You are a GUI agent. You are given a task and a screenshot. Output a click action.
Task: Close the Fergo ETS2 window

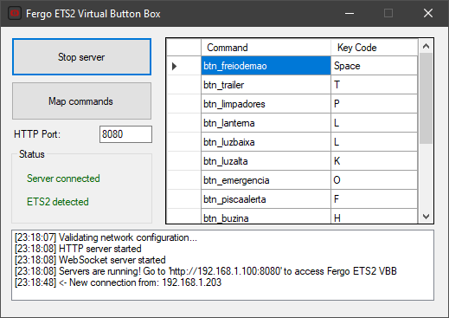pos(428,13)
